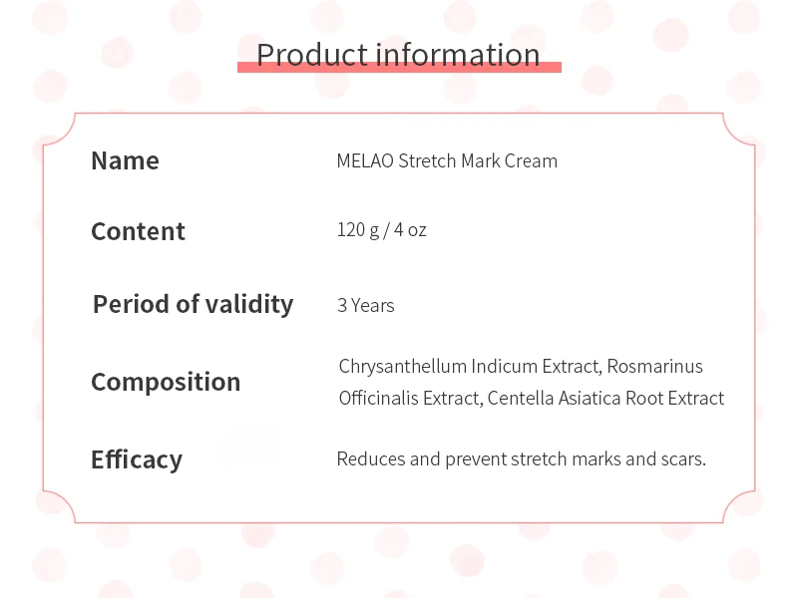Select the Content label
Screen dimensions: 798x598
[x=138, y=231]
